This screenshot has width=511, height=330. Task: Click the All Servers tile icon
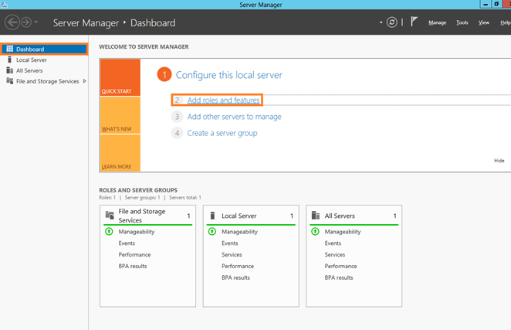(x=315, y=216)
